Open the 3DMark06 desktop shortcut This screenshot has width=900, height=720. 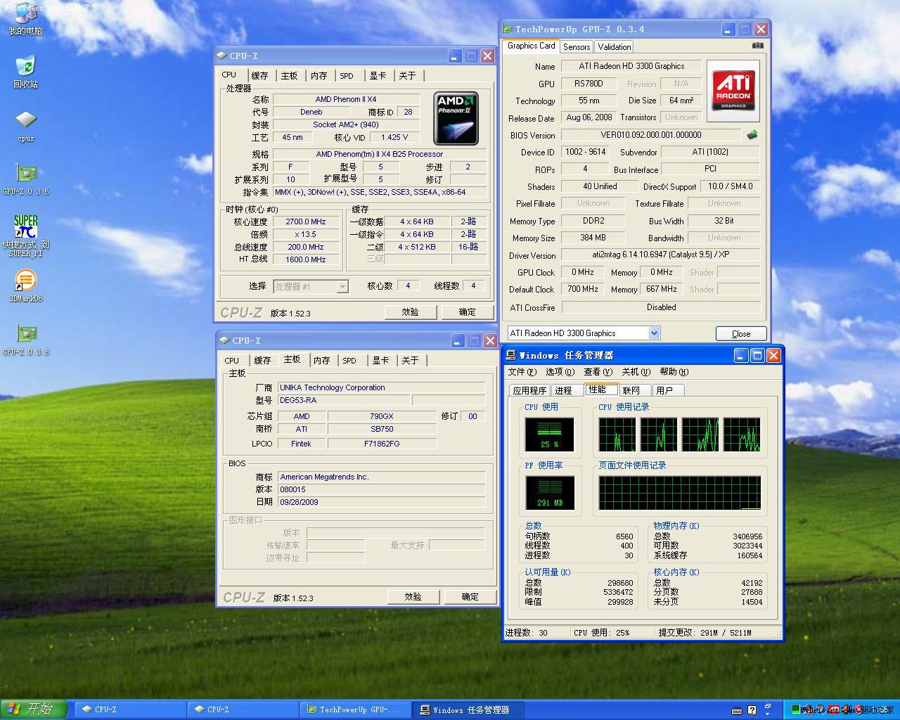(x=25, y=280)
